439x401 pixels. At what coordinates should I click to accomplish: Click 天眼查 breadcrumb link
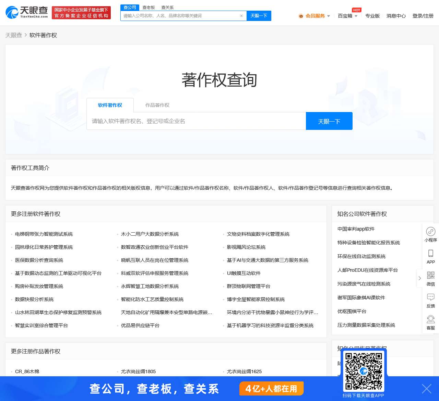pyautogui.click(x=14, y=35)
